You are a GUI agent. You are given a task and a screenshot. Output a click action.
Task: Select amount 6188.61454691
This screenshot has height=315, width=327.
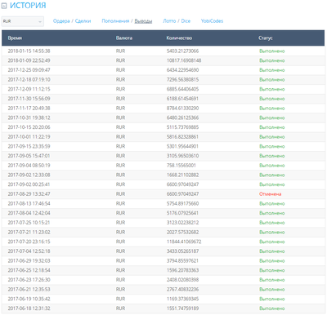(x=182, y=99)
